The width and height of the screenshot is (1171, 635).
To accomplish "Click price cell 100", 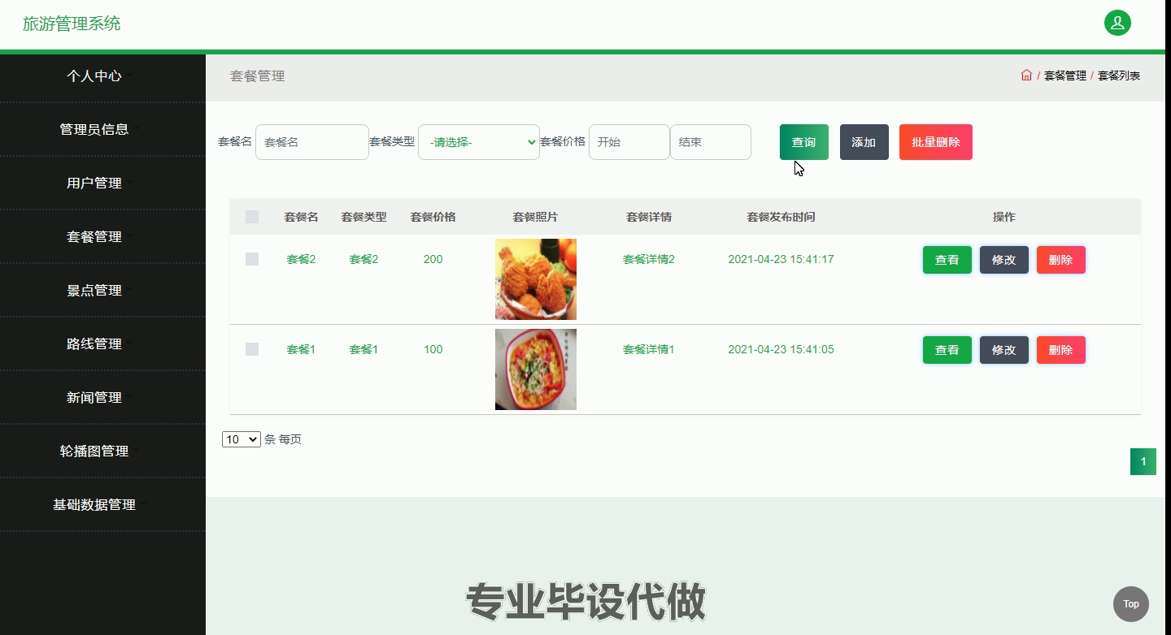I will (433, 349).
